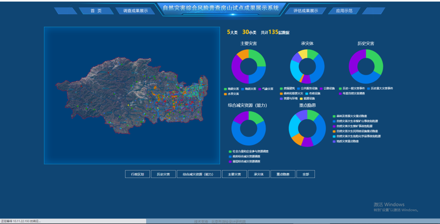Go to 应用示范 tab
This screenshot has width=440, height=224.
tap(344, 11)
